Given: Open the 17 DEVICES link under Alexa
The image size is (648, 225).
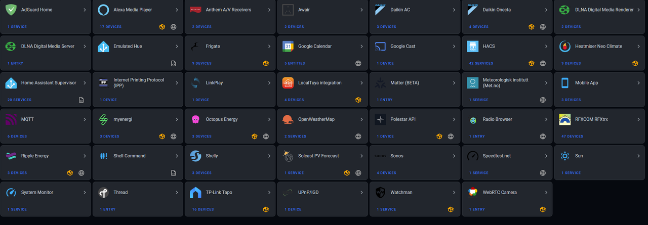Looking at the screenshot, I should pos(110,27).
